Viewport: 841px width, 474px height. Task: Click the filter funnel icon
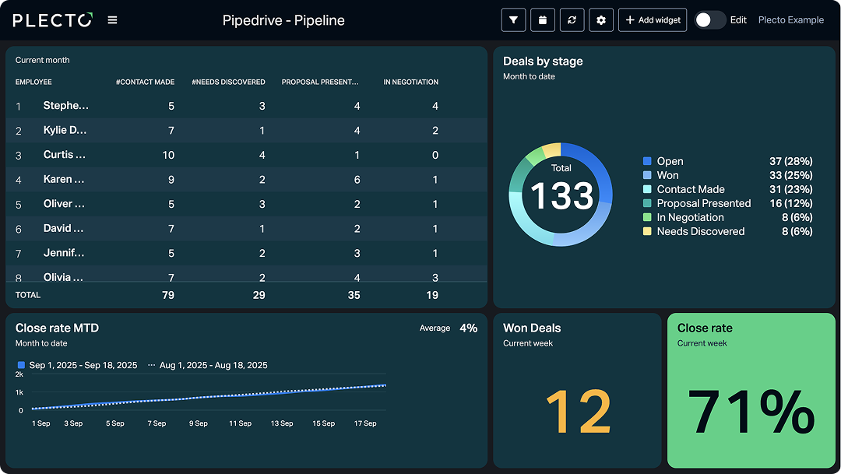click(513, 20)
